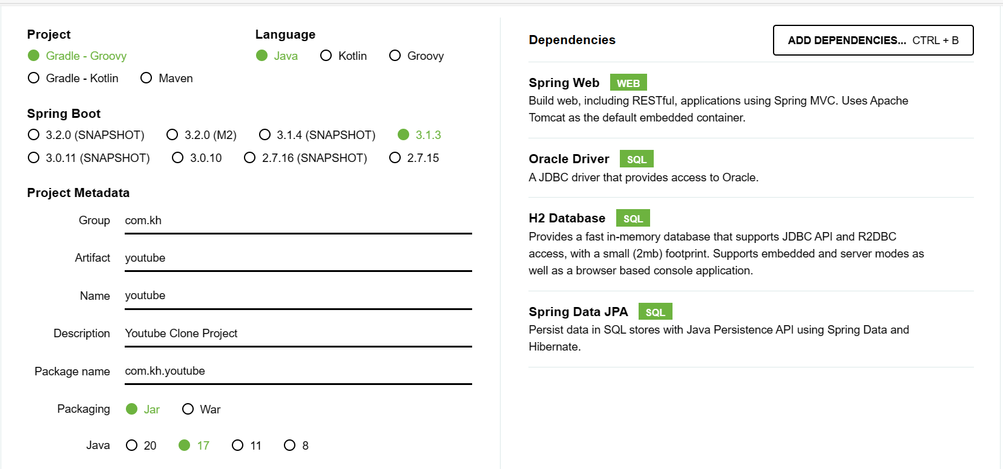Click the Spring Web dependency entry
The height and width of the screenshot is (469, 1003).
(x=718, y=100)
